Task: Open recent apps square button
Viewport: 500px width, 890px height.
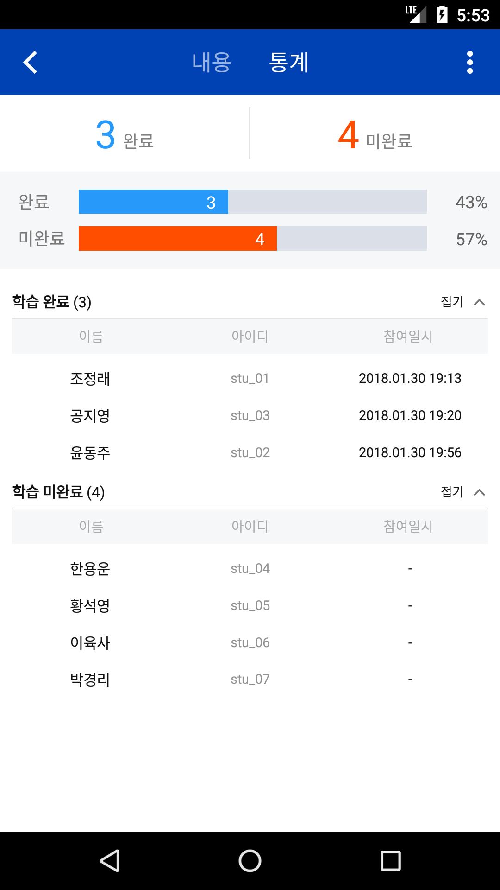Action: 390,861
